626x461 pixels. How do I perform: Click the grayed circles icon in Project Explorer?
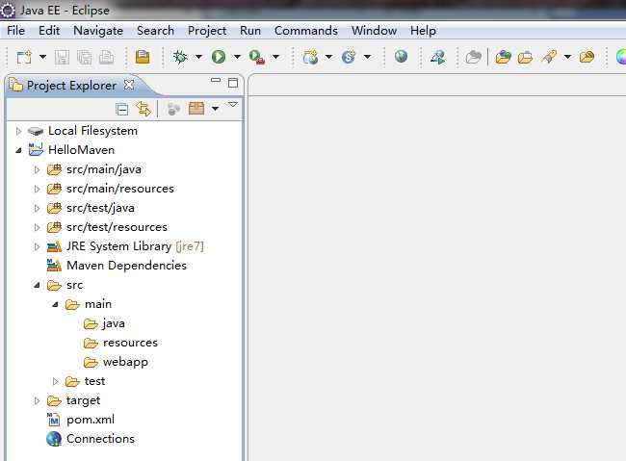(x=173, y=109)
